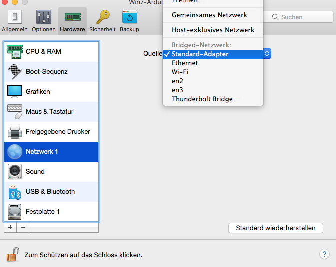Click the Maus & Tastatur keyboard icon

click(x=15, y=111)
